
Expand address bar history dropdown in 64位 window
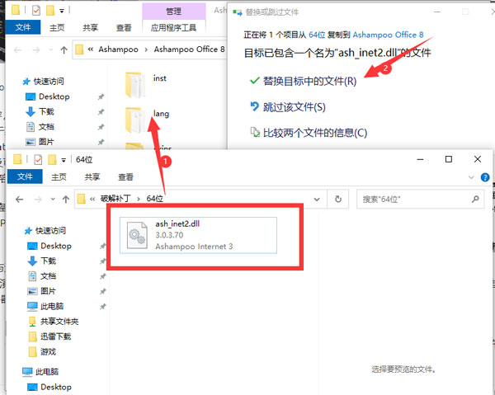[317, 199]
